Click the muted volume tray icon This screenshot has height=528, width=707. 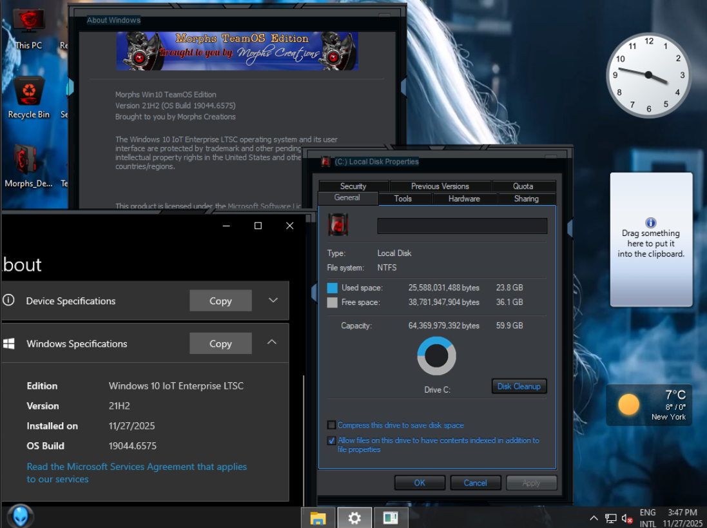pyautogui.click(x=626, y=518)
